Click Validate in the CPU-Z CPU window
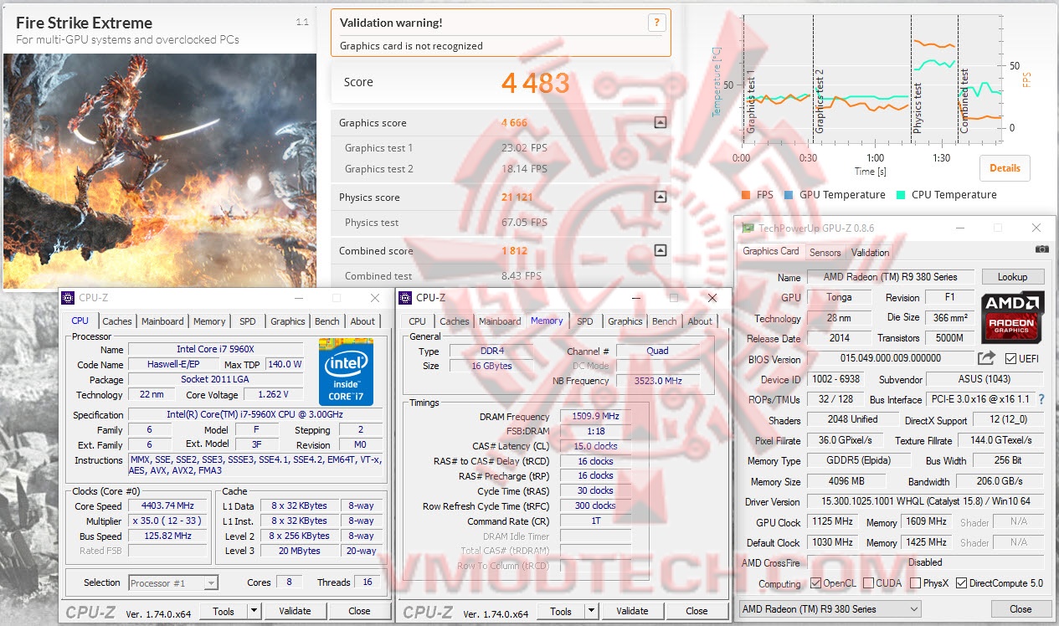 (295, 611)
